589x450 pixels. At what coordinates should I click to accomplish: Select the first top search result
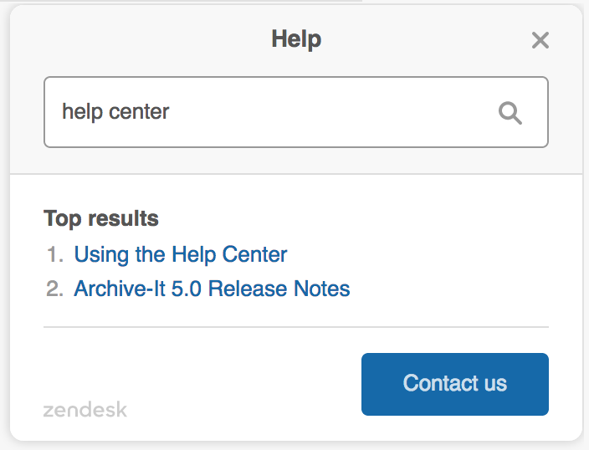181,254
